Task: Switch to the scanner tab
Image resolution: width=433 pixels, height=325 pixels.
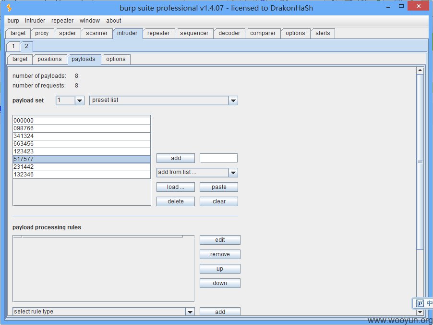Action: click(x=96, y=33)
